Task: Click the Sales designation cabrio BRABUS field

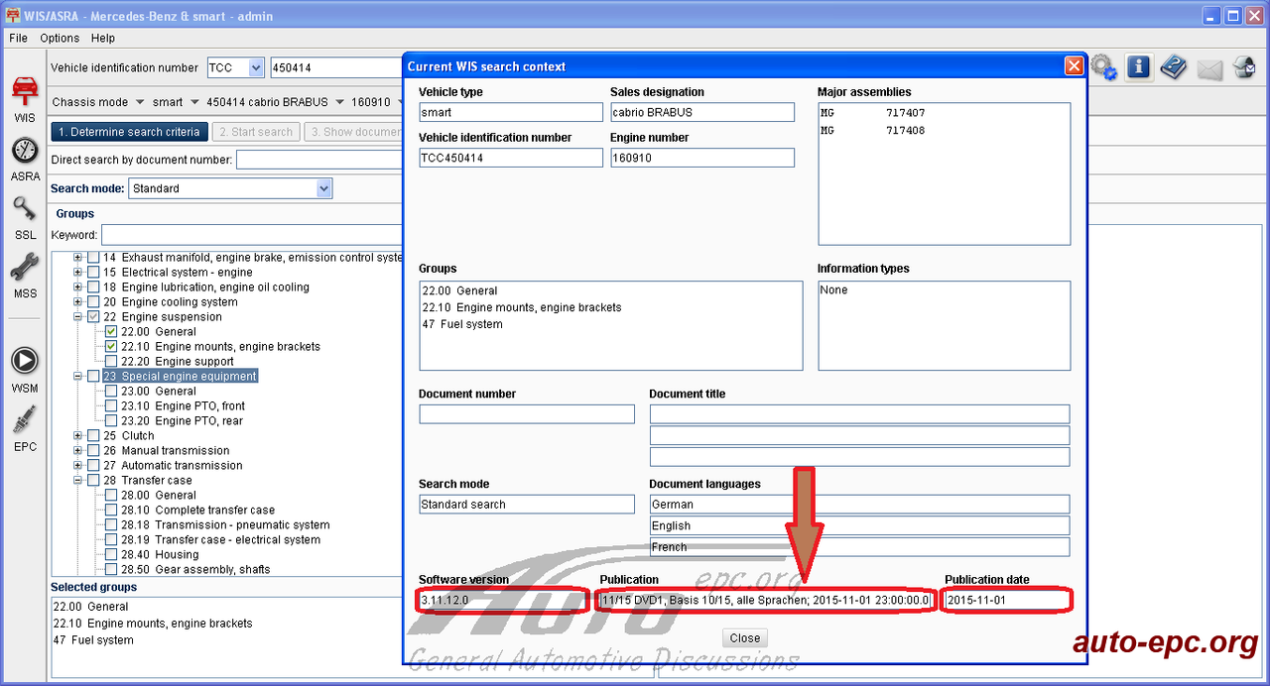Action: pyautogui.click(x=702, y=112)
